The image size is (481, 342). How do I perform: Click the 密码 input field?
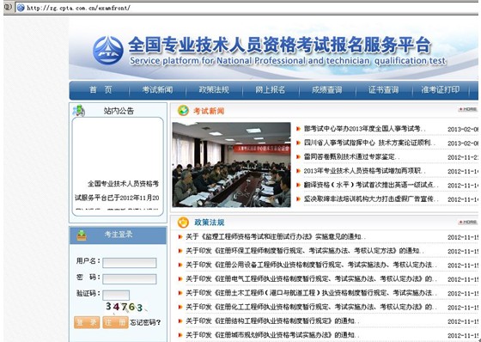coord(130,279)
